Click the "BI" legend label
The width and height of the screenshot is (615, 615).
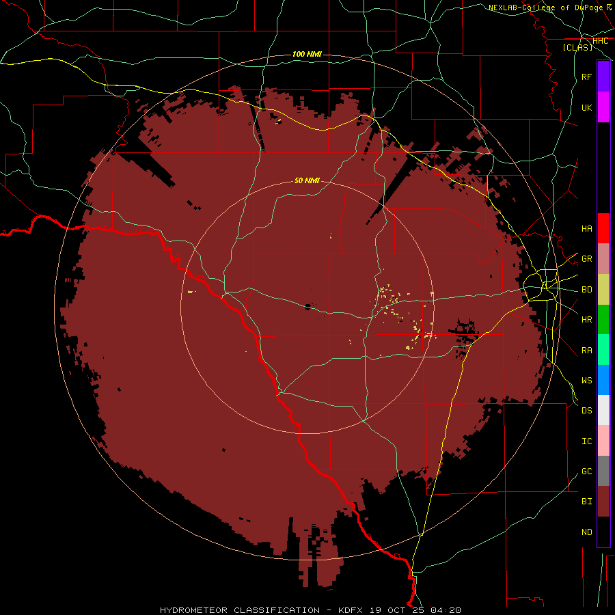586,502
